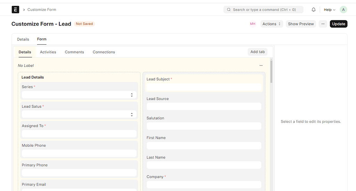This screenshot has height=191, width=356.
Task: Select the Primary Email field label
Action: point(34,184)
